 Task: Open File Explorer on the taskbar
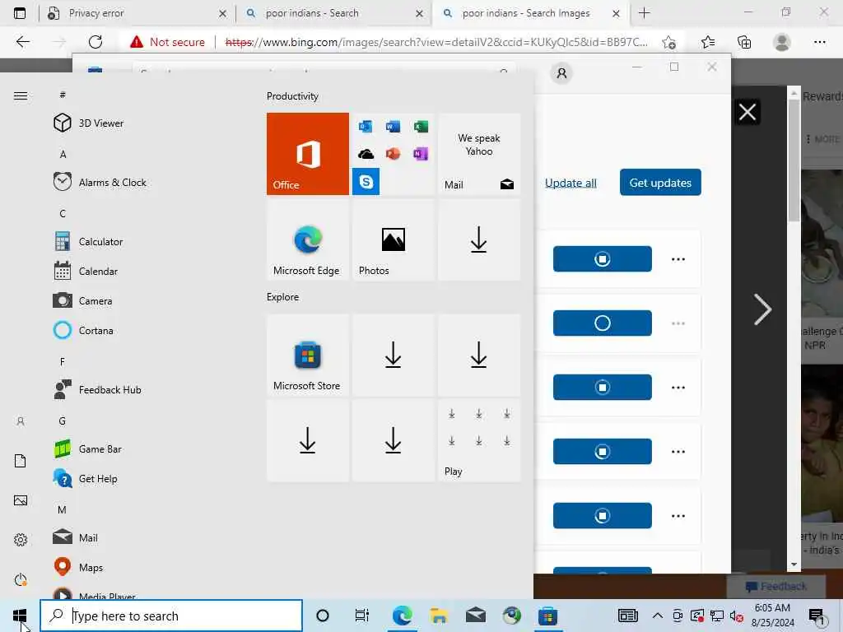[x=439, y=616]
